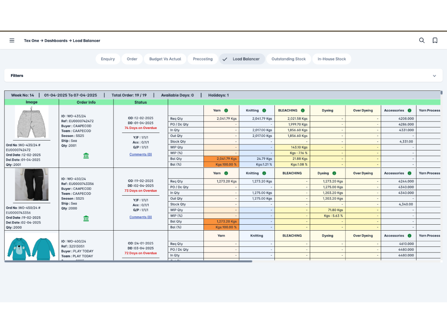Click the horizontal scrollbar under the table

128,261
